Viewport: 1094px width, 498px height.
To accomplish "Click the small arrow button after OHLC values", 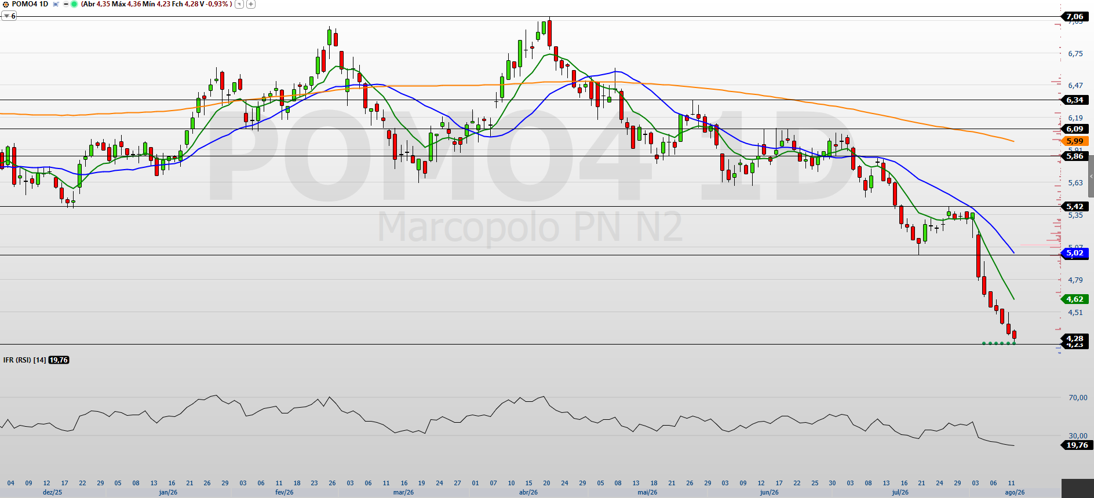I will click(x=239, y=4).
